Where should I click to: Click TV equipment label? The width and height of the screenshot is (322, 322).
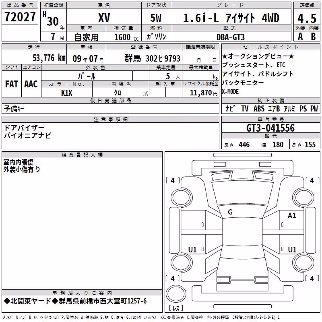click(x=245, y=108)
